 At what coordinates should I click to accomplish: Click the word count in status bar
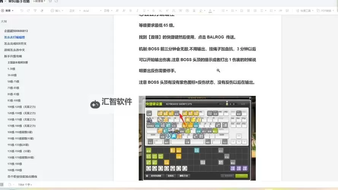coord(25,185)
